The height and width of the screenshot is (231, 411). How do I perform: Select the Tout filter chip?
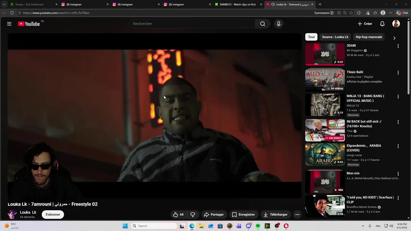point(311,37)
